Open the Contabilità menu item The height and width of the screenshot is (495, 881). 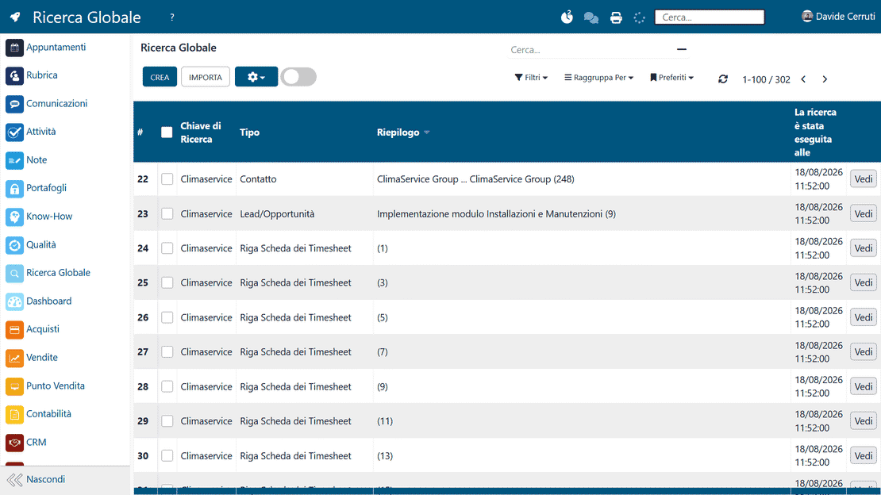(49, 414)
